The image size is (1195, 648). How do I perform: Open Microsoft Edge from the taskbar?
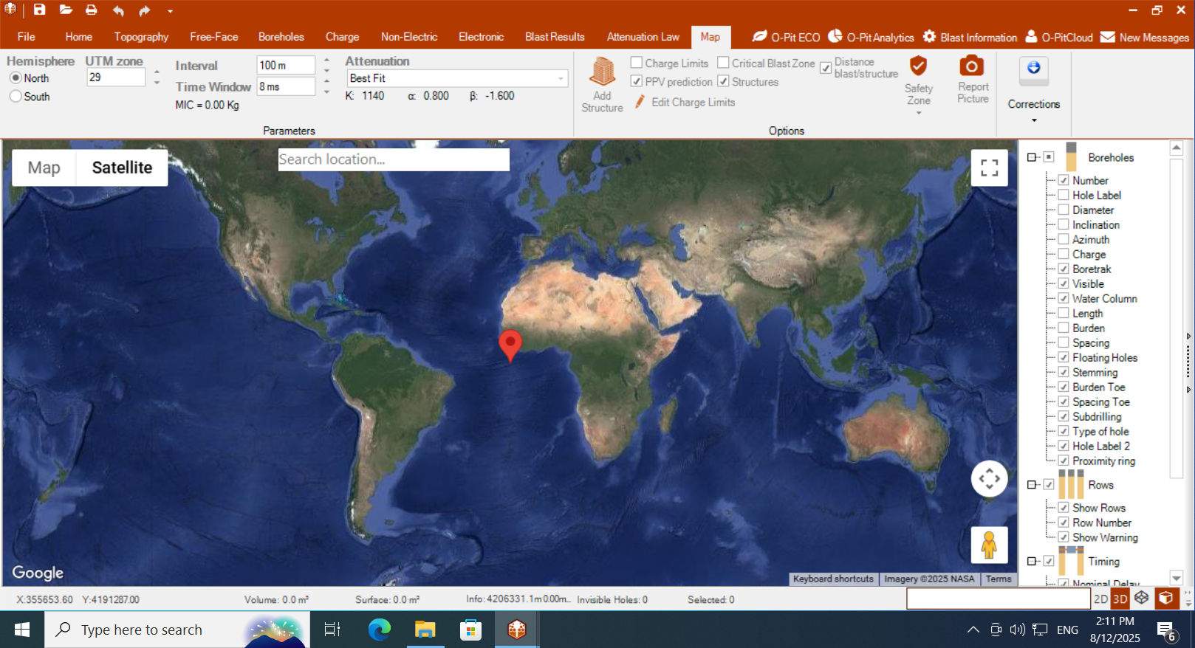[x=379, y=630]
